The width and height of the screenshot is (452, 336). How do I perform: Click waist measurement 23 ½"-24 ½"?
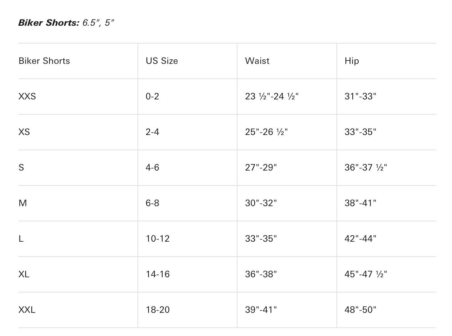272,97
